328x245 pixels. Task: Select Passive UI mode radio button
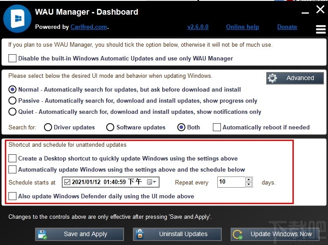[x=12, y=100]
